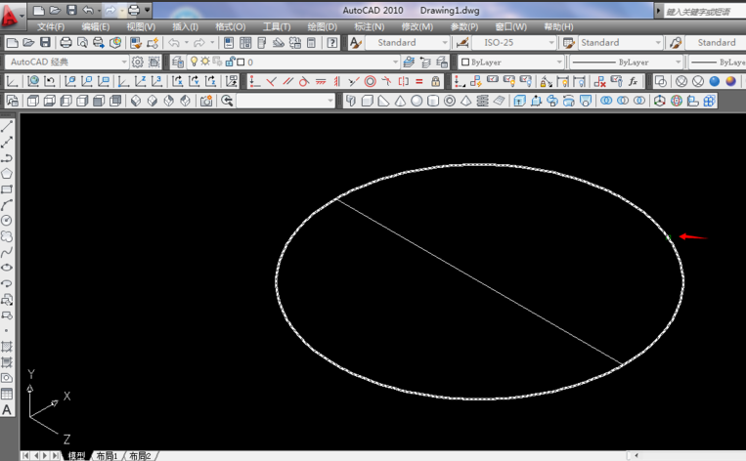Screen dimensions: 746x461
Task: Click the keyword search input field
Action: click(702, 11)
